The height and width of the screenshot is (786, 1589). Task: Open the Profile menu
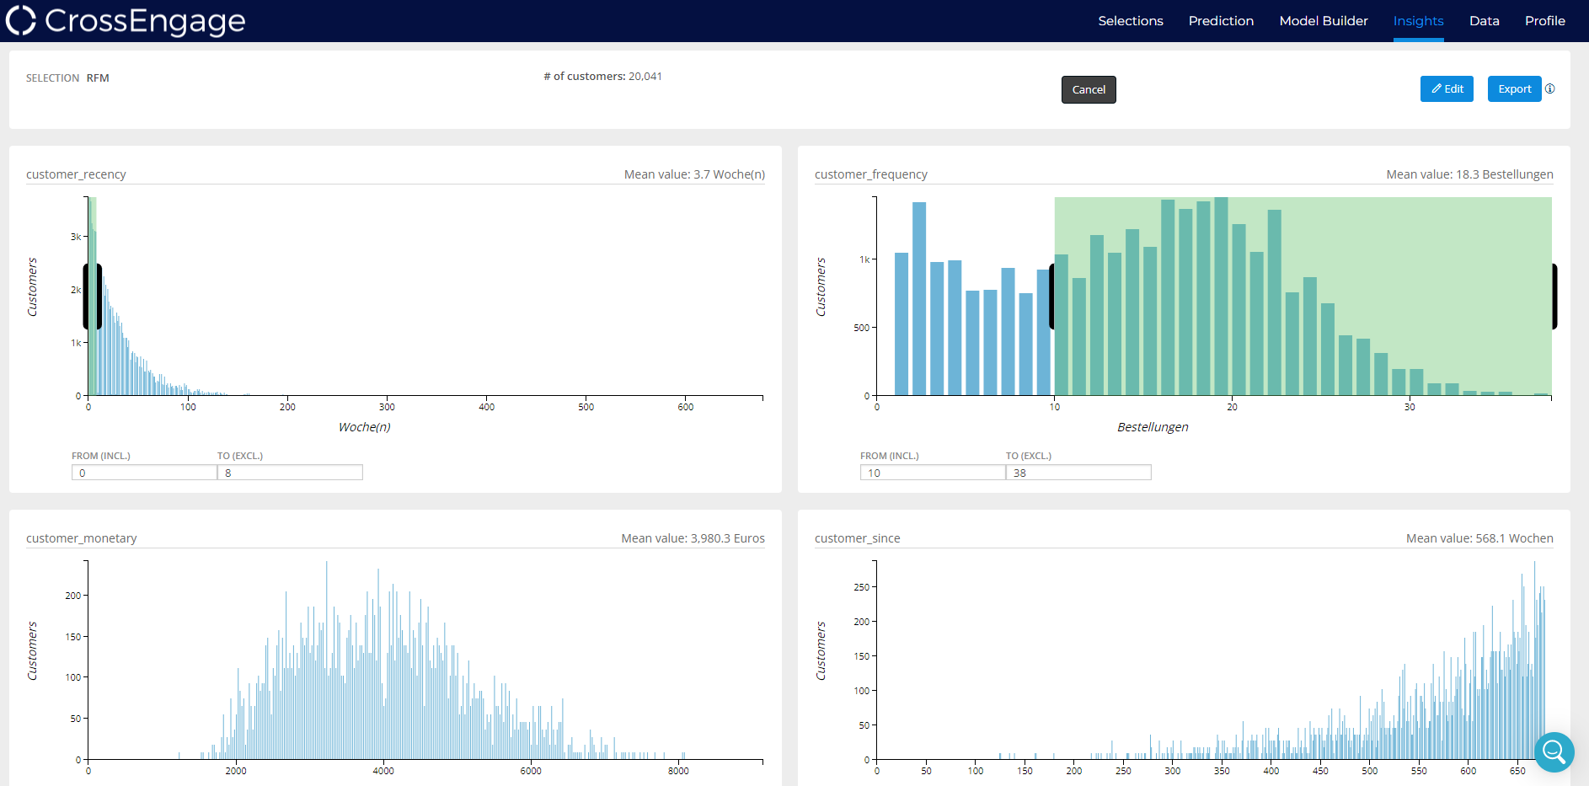(1544, 21)
